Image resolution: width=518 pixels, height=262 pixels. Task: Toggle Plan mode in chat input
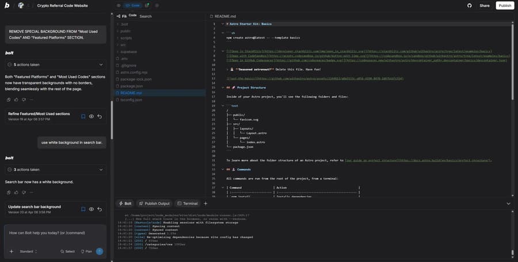(x=86, y=252)
